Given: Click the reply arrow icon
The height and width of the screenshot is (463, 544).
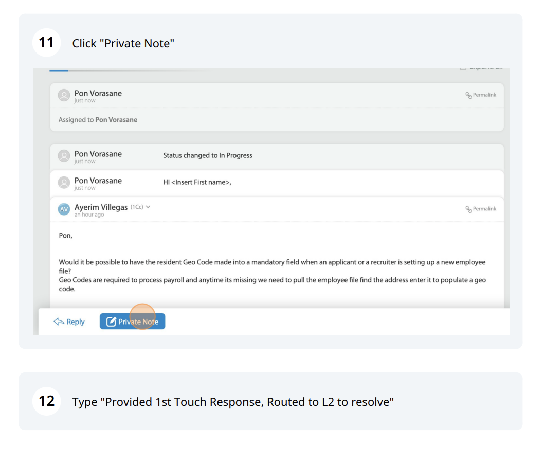Looking at the screenshot, I should 59,322.
